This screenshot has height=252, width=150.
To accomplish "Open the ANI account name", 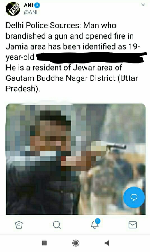I will [28, 5].
